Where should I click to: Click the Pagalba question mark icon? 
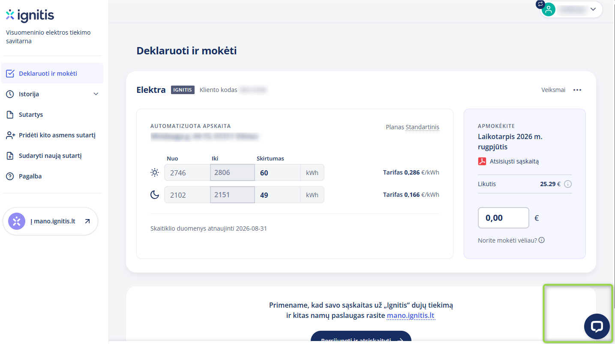10,176
